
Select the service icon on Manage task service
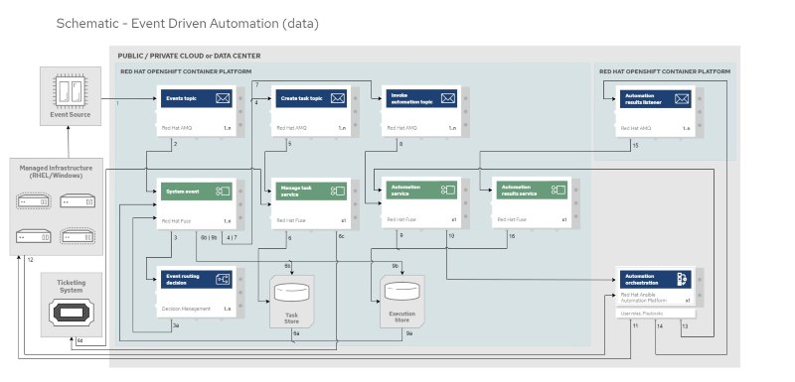point(338,191)
